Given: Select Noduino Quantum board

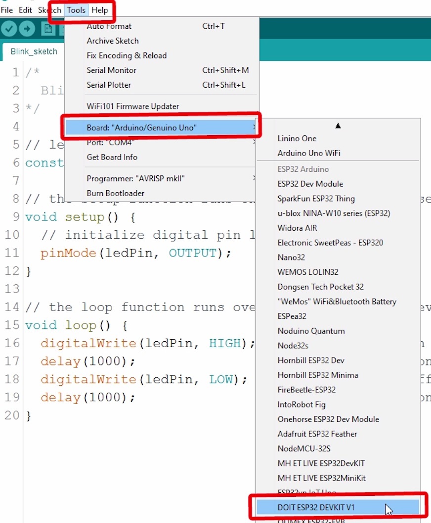Looking at the screenshot, I should [x=338, y=331].
